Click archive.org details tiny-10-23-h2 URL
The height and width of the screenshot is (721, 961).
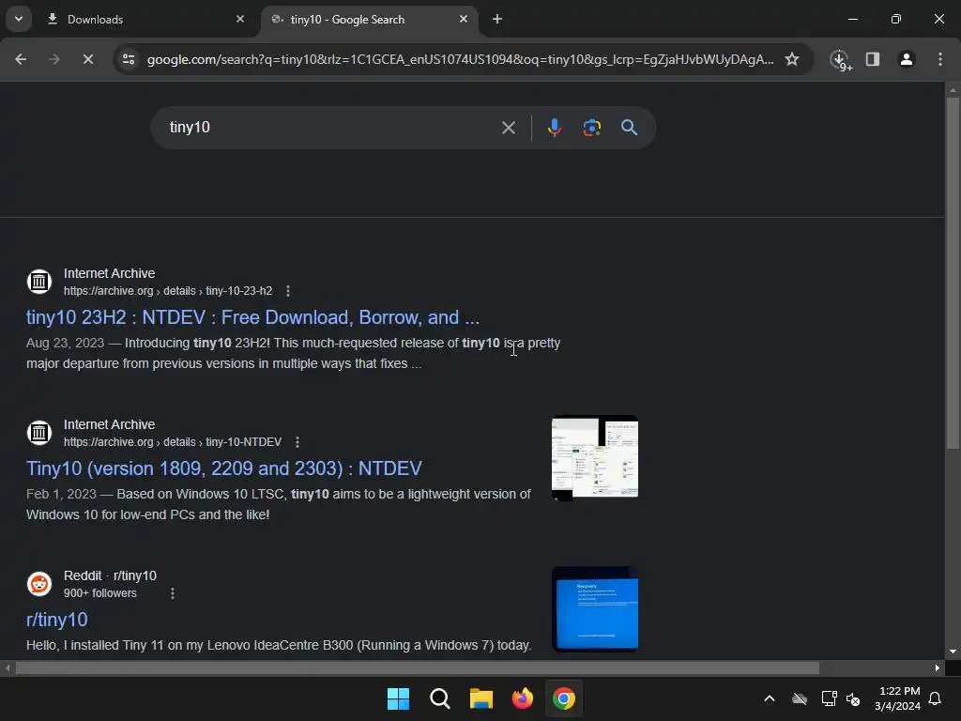[x=168, y=291]
